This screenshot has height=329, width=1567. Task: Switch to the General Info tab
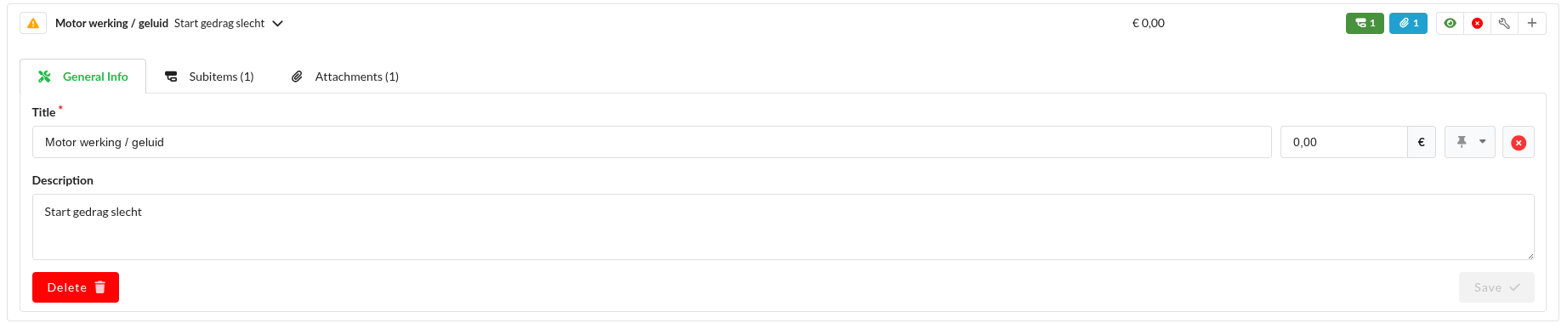point(83,77)
